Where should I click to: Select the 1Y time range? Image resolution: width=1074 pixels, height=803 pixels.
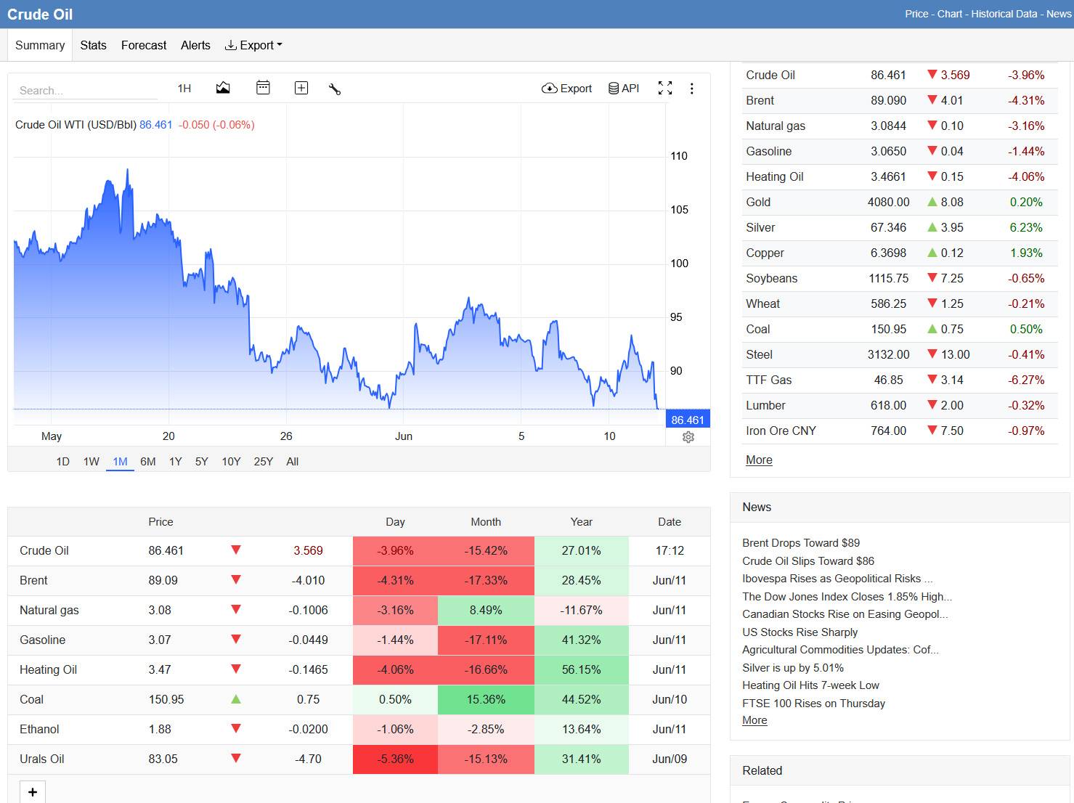176,461
